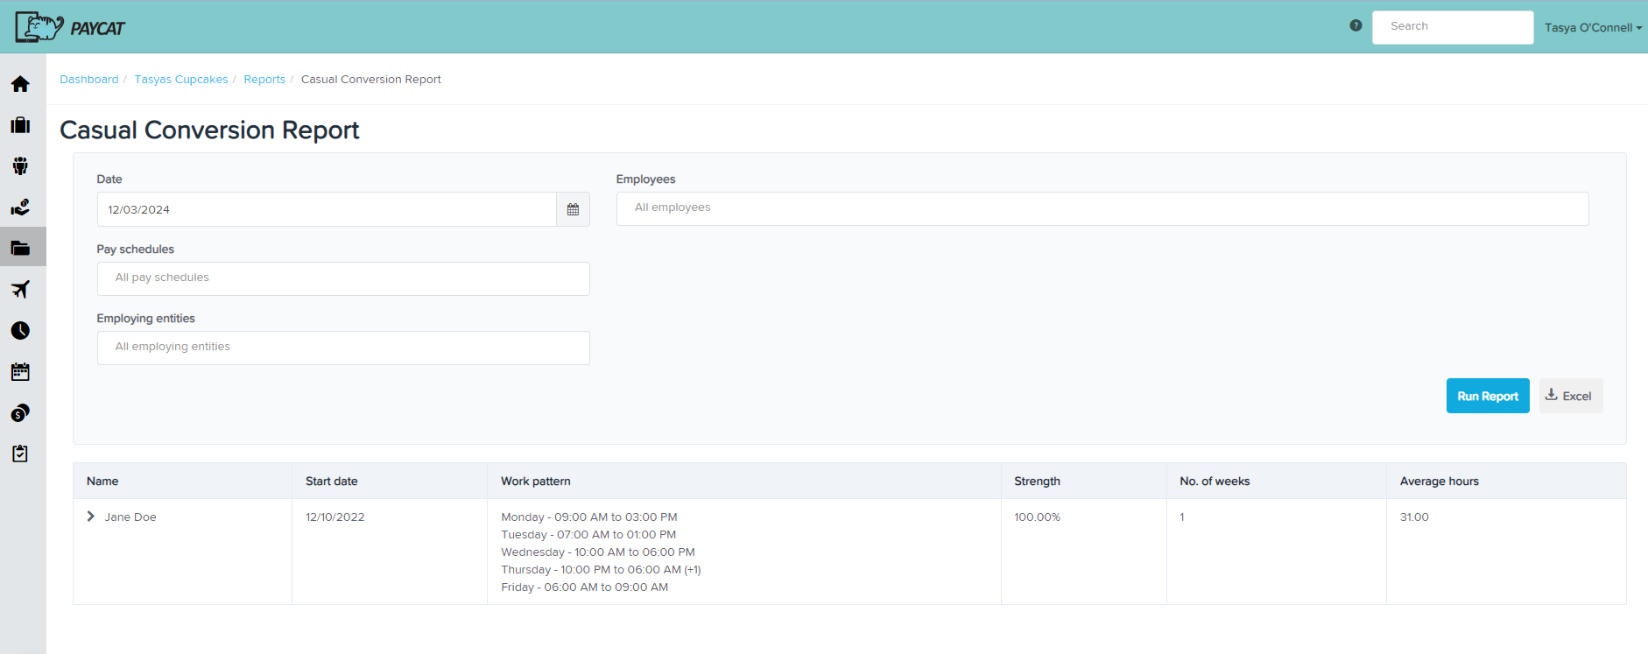The image size is (1648, 654).
Task: Open the All pay schedules dropdown
Action: (343, 278)
